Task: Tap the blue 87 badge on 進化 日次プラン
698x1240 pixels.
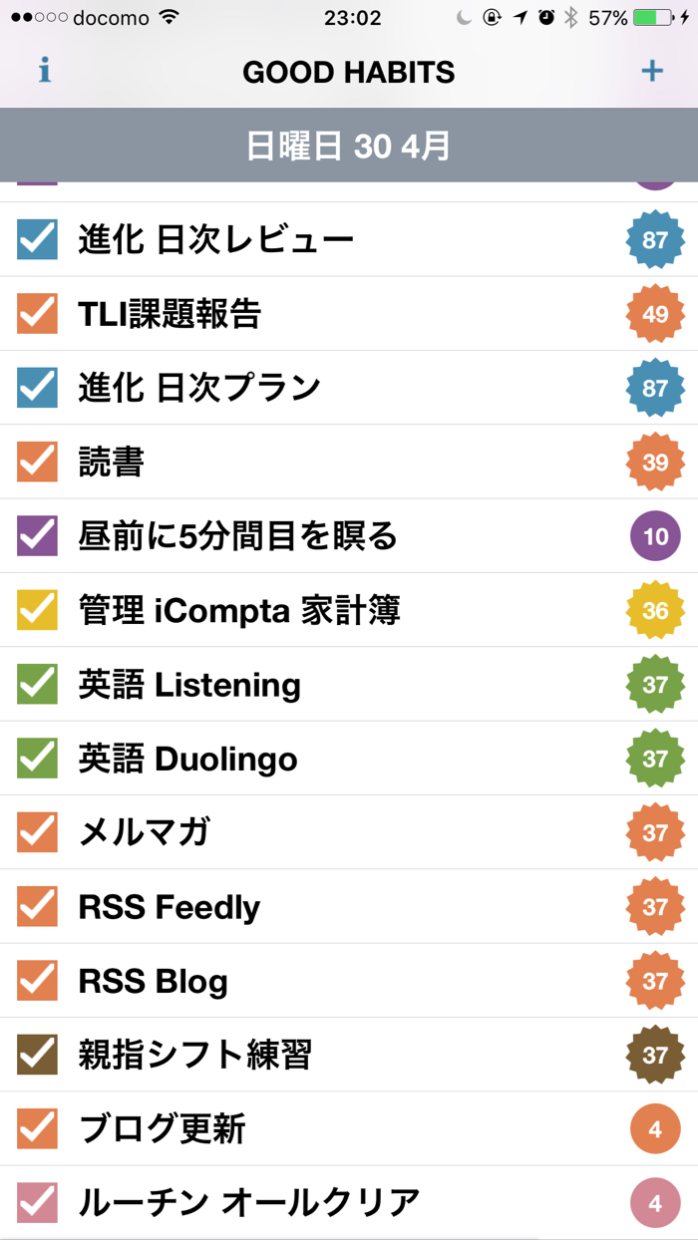Action: (655, 388)
